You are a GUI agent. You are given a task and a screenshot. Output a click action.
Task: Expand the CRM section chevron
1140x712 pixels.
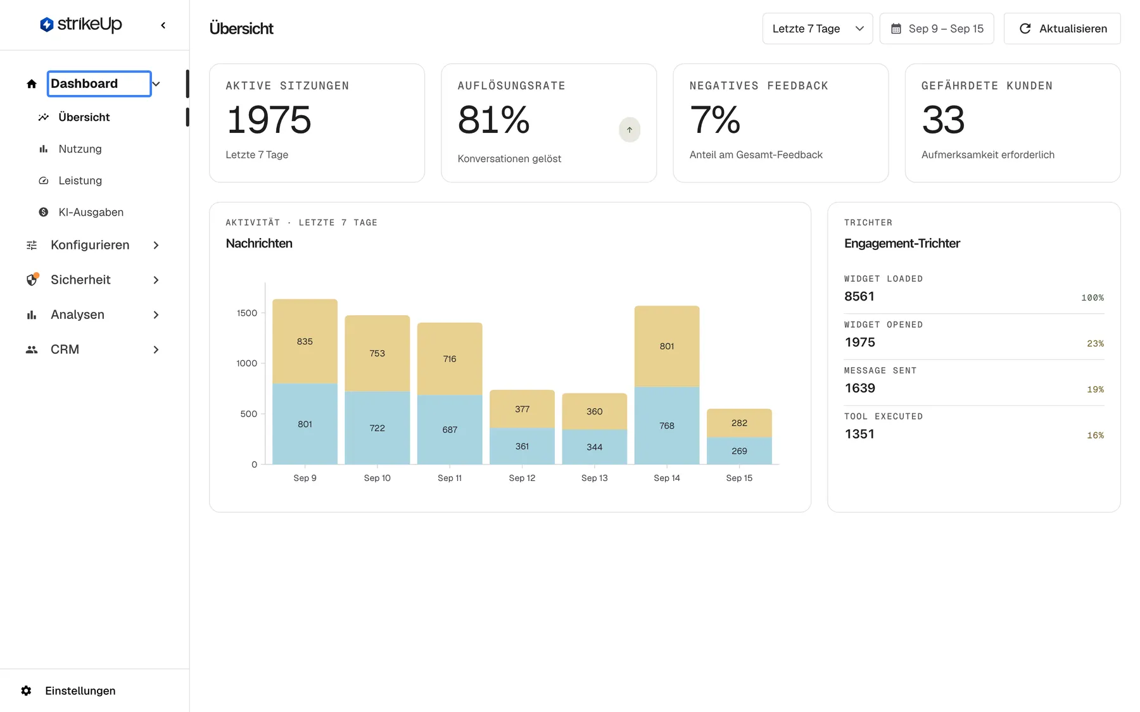[x=156, y=349]
